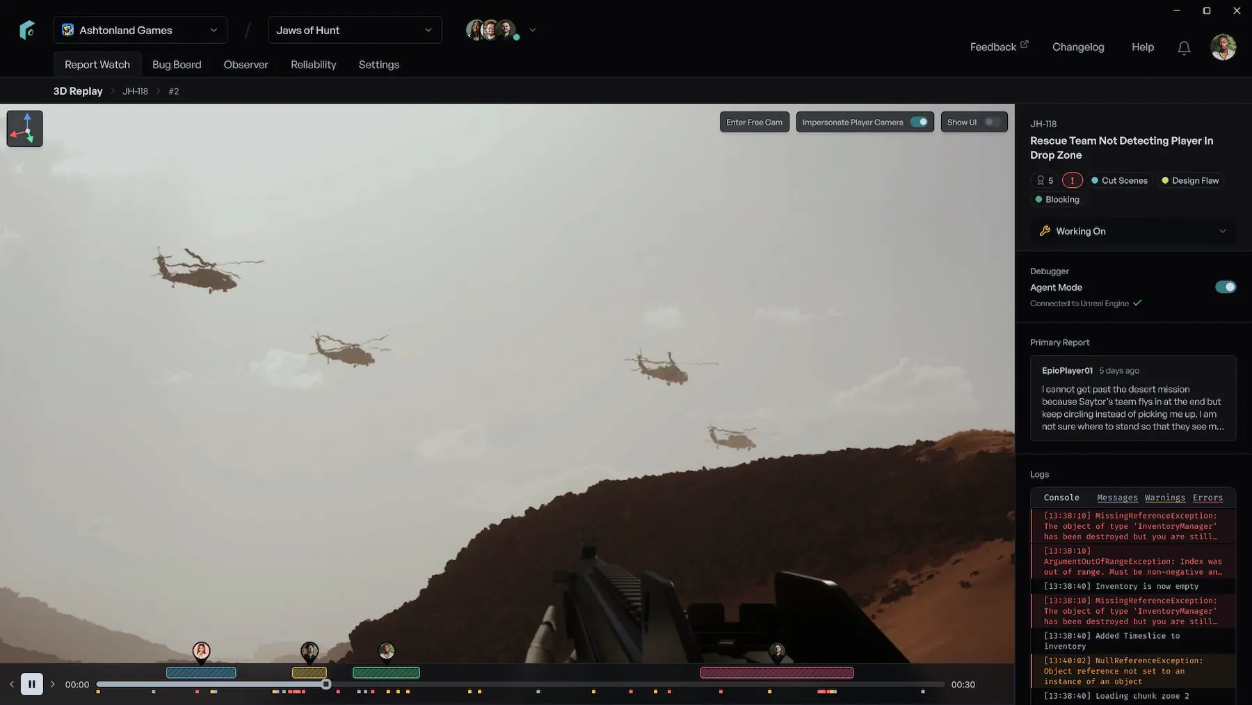Click the wrench icon beside Working On
The height and width of the screenshot is (705, 1252).
tap(1045, 231)
